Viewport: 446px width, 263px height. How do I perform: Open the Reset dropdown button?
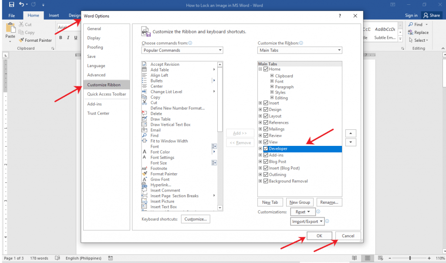coord(303,212)
